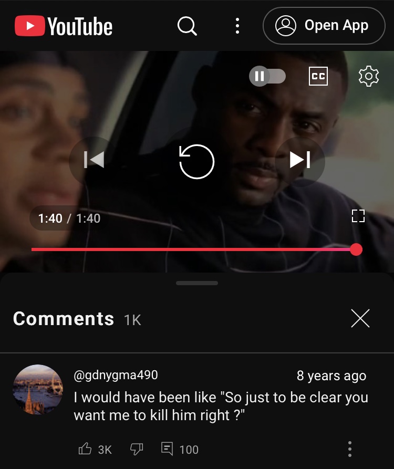Screen dimensions: 394x469
Task: Open the YouTube search icon
Action: 187,26
